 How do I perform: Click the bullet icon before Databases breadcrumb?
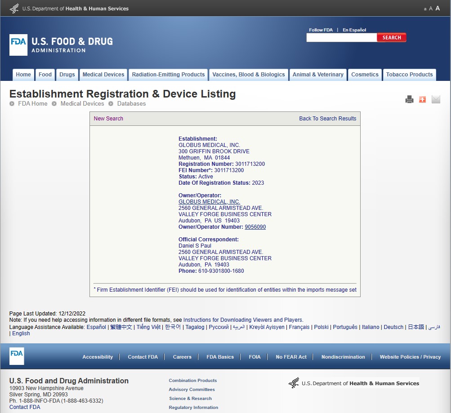[111, 103]
